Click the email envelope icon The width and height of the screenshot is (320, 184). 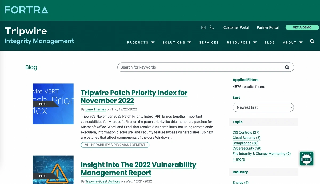click(203, 27)
